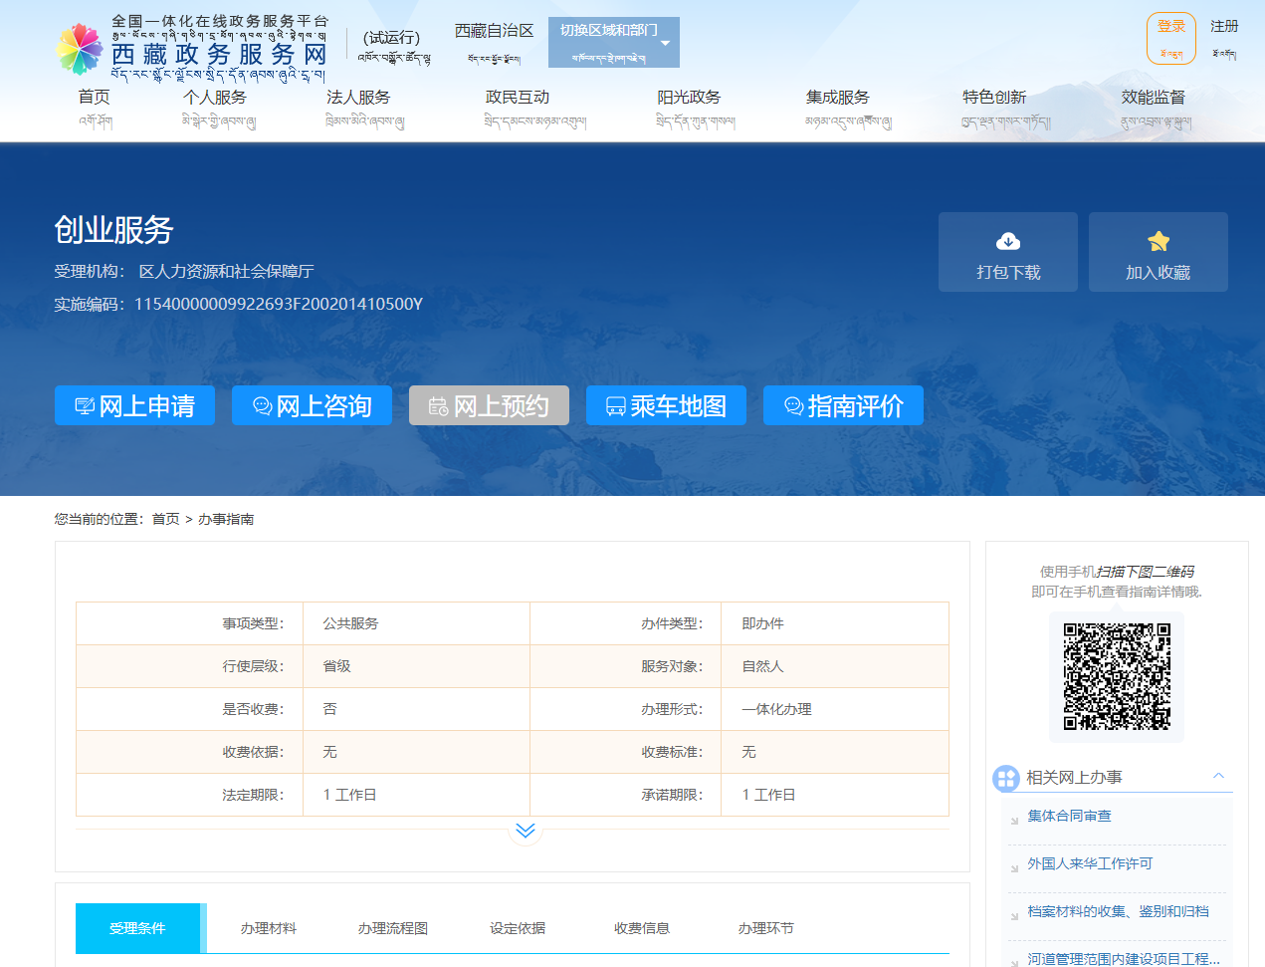Click the 乘车地图 button
The width and height of the screenshot is (1265, 967).
click(666, 405)
